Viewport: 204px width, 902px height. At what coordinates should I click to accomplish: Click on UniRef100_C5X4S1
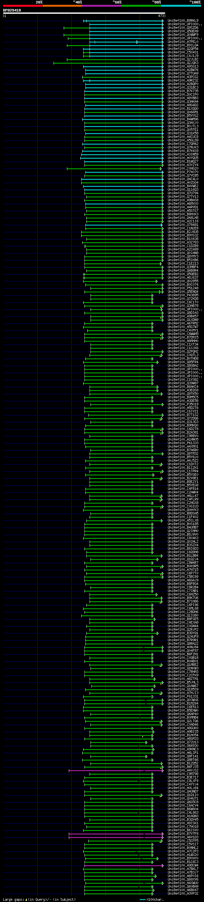point(183,52)
